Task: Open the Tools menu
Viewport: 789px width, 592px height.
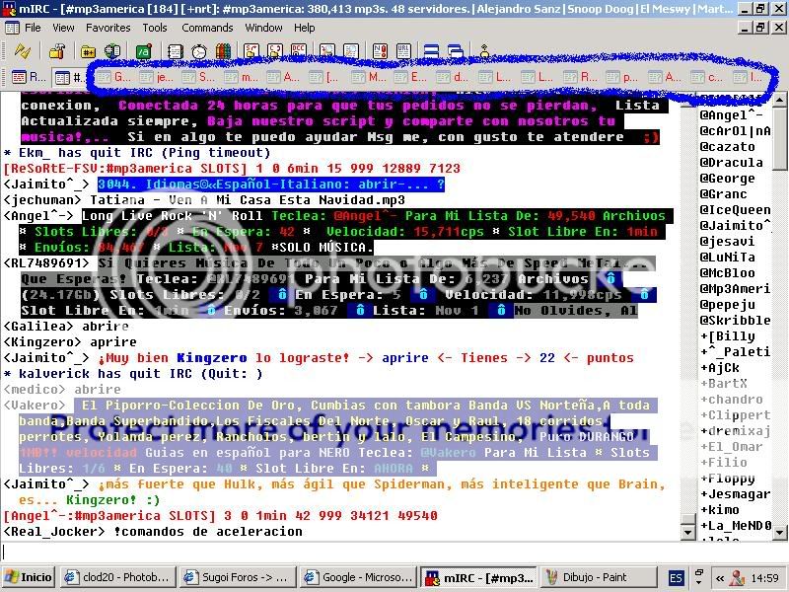Action: pos(155,28)
